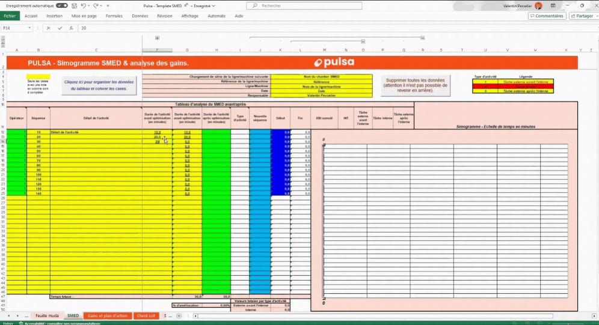Click the plus outline expand button above column F
The image size is (599, 325).
(157, 38)
